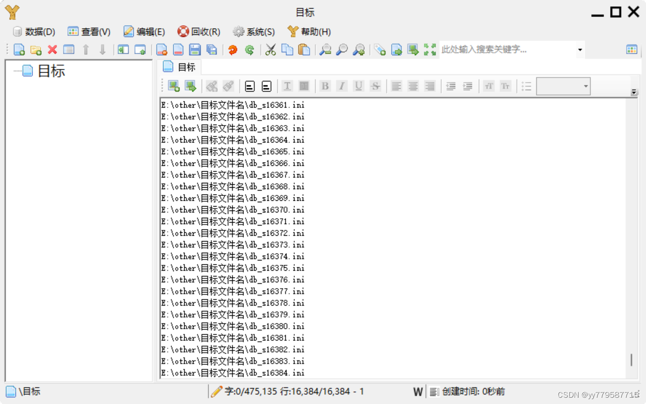
Task: Toggle bold formatting
Action: coord(325,86)
